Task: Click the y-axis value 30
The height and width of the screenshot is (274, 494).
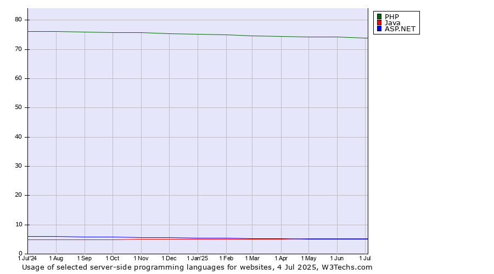Action: click(18, 166)
